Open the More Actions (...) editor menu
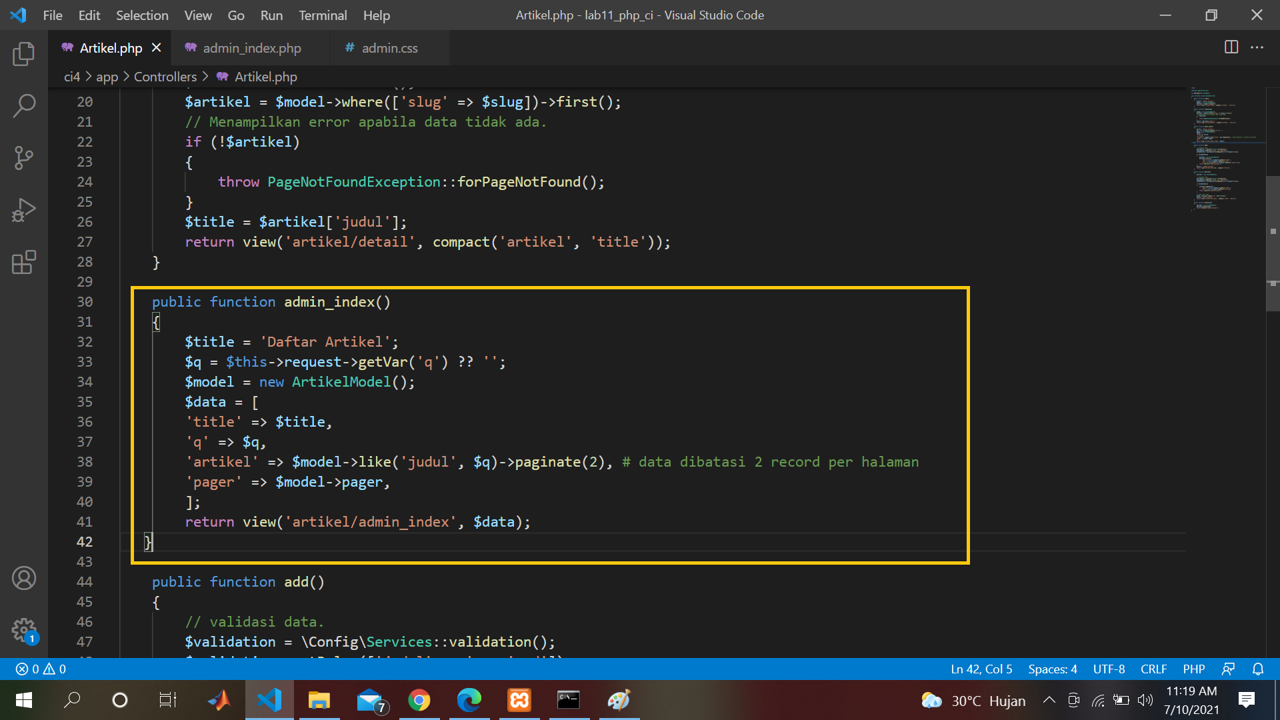This screenshot has height=720, width=1280. point(1258,47)
